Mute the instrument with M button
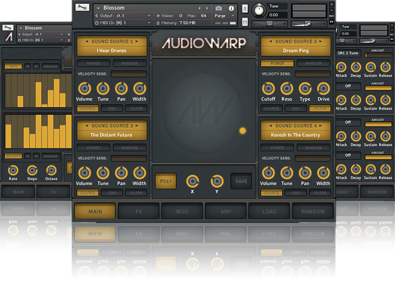This screenshot has width=395, height=281. click(x=245, y=22)
